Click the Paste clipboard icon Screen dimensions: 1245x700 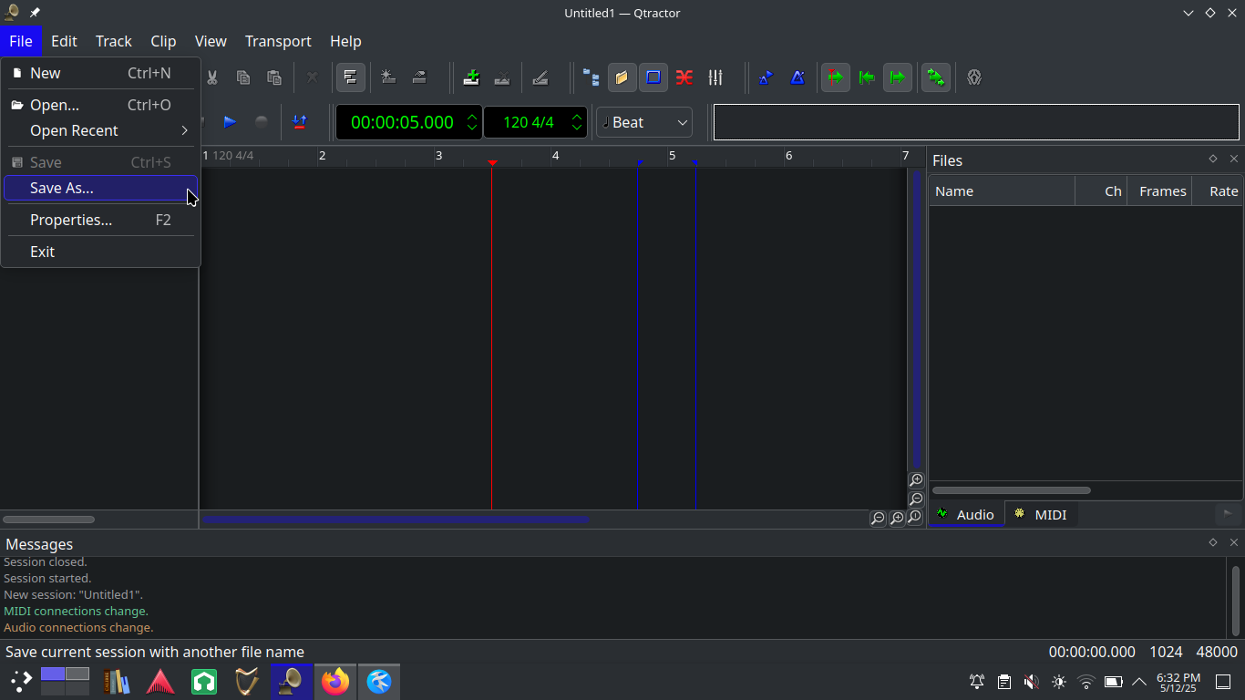pos(273,77)
